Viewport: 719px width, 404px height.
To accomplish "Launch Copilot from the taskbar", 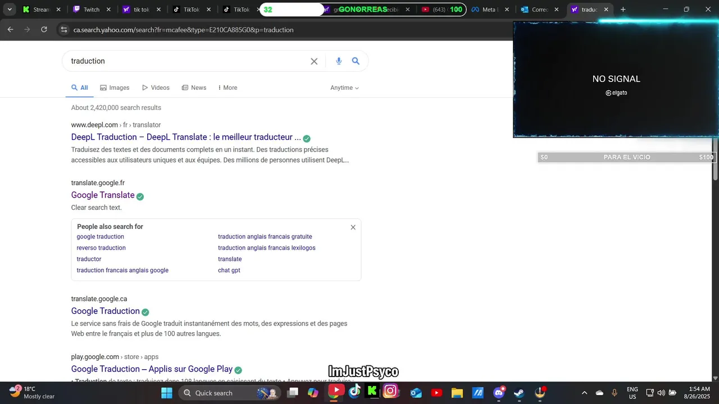I will (313, 393).
